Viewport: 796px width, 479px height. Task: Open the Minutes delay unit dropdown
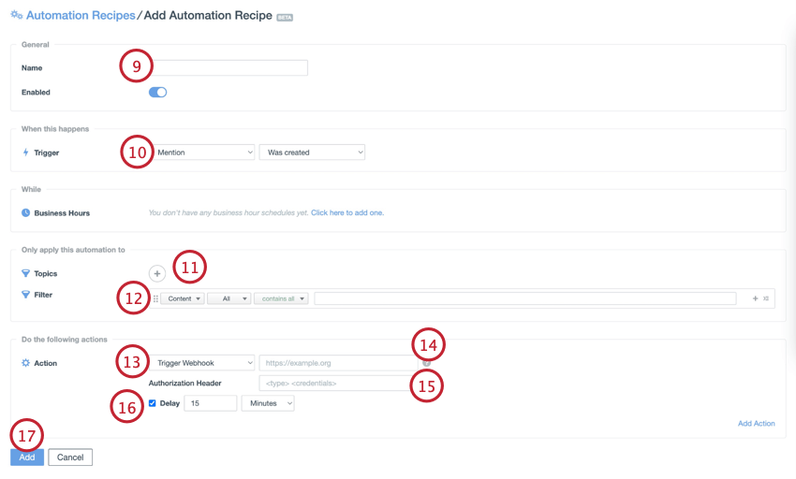coord(268,403)
